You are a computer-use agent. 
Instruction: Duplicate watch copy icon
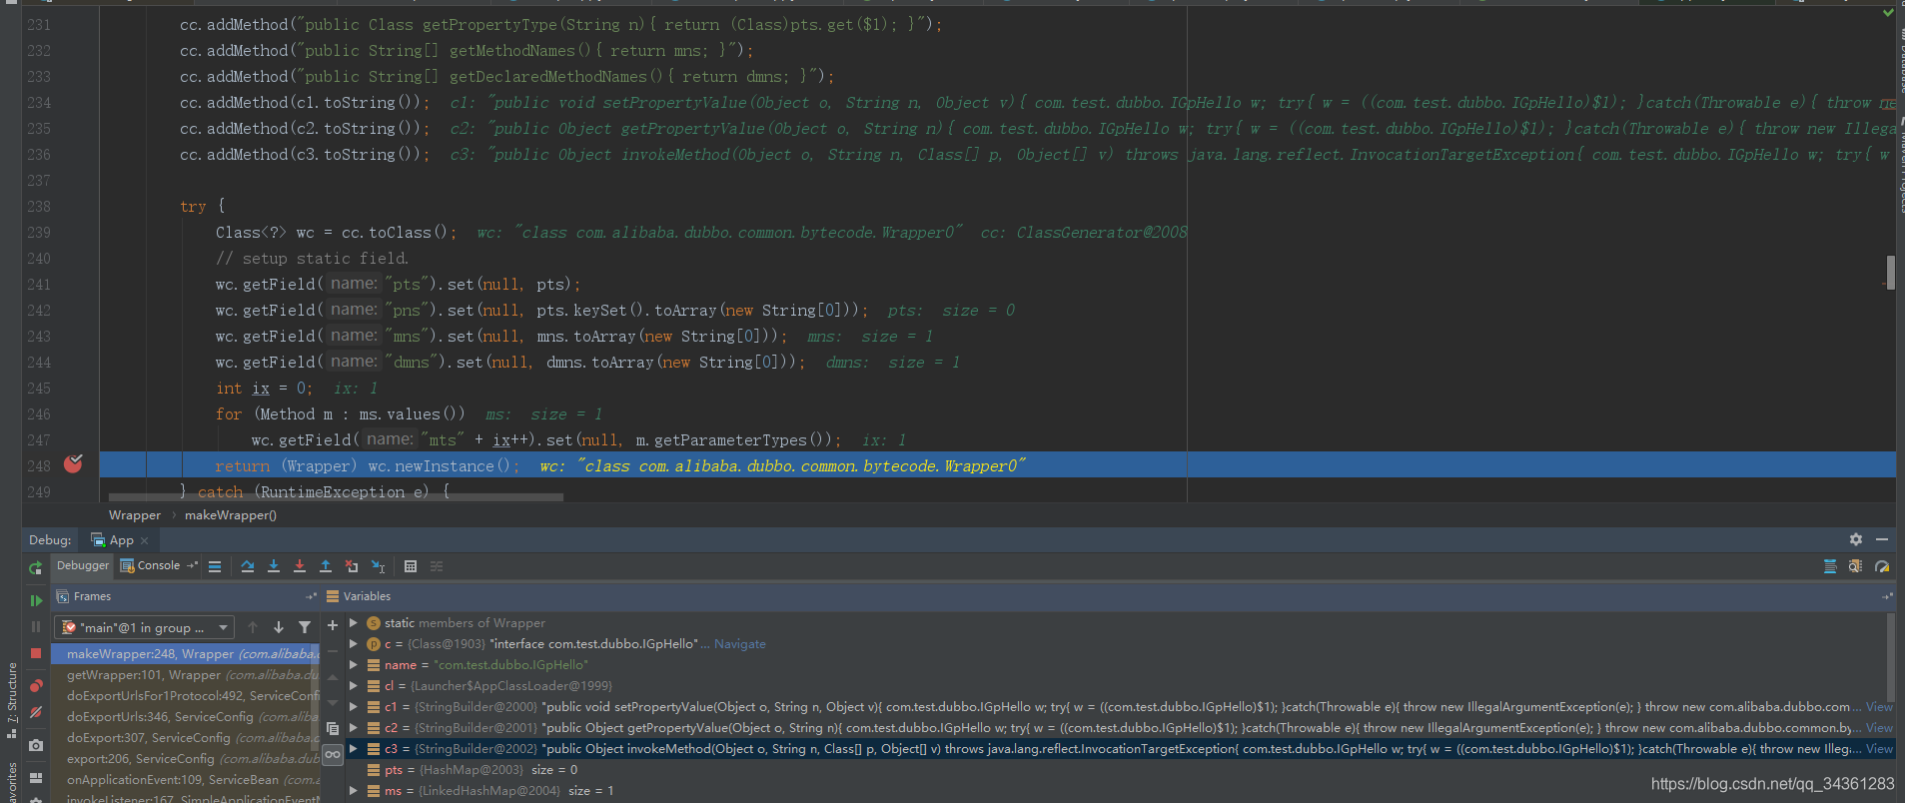click(333, 728)
